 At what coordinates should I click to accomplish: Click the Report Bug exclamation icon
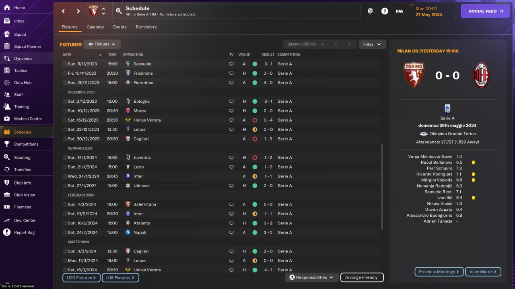pos(7,232)
